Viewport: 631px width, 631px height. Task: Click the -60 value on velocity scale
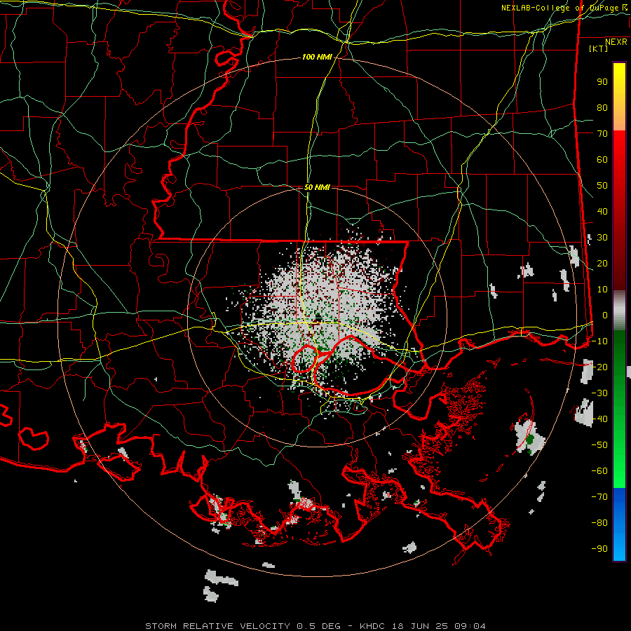pos(599,471)
